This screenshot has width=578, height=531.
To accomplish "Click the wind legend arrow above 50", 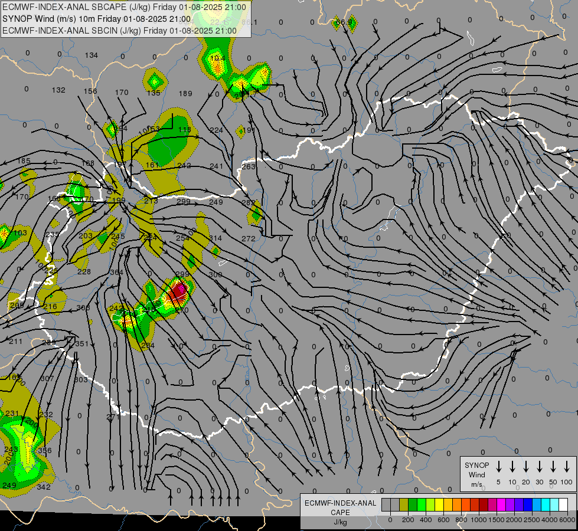I will click(553, 467).
